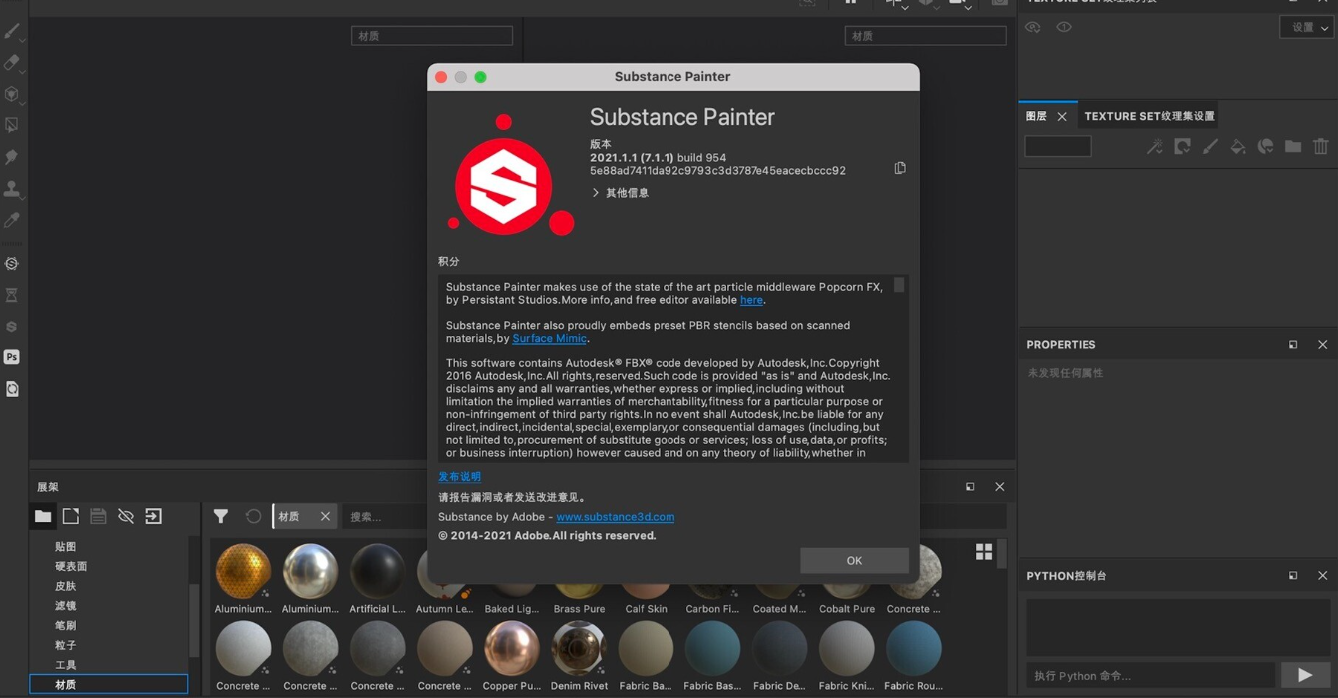Add effect with magic wand icon
Screen dimensions: 1338x698
click(x=1155, y=147)
